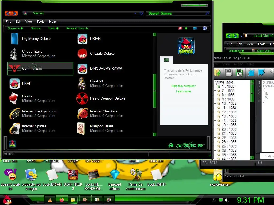Open recent locations dropdown in Local Disk window

click(241, 36)
